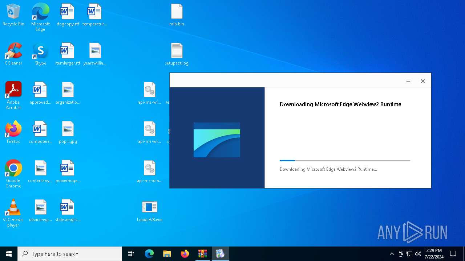Show hidden system tray icons
Viewport: 465px width, 261px height.
pos(392,254)
